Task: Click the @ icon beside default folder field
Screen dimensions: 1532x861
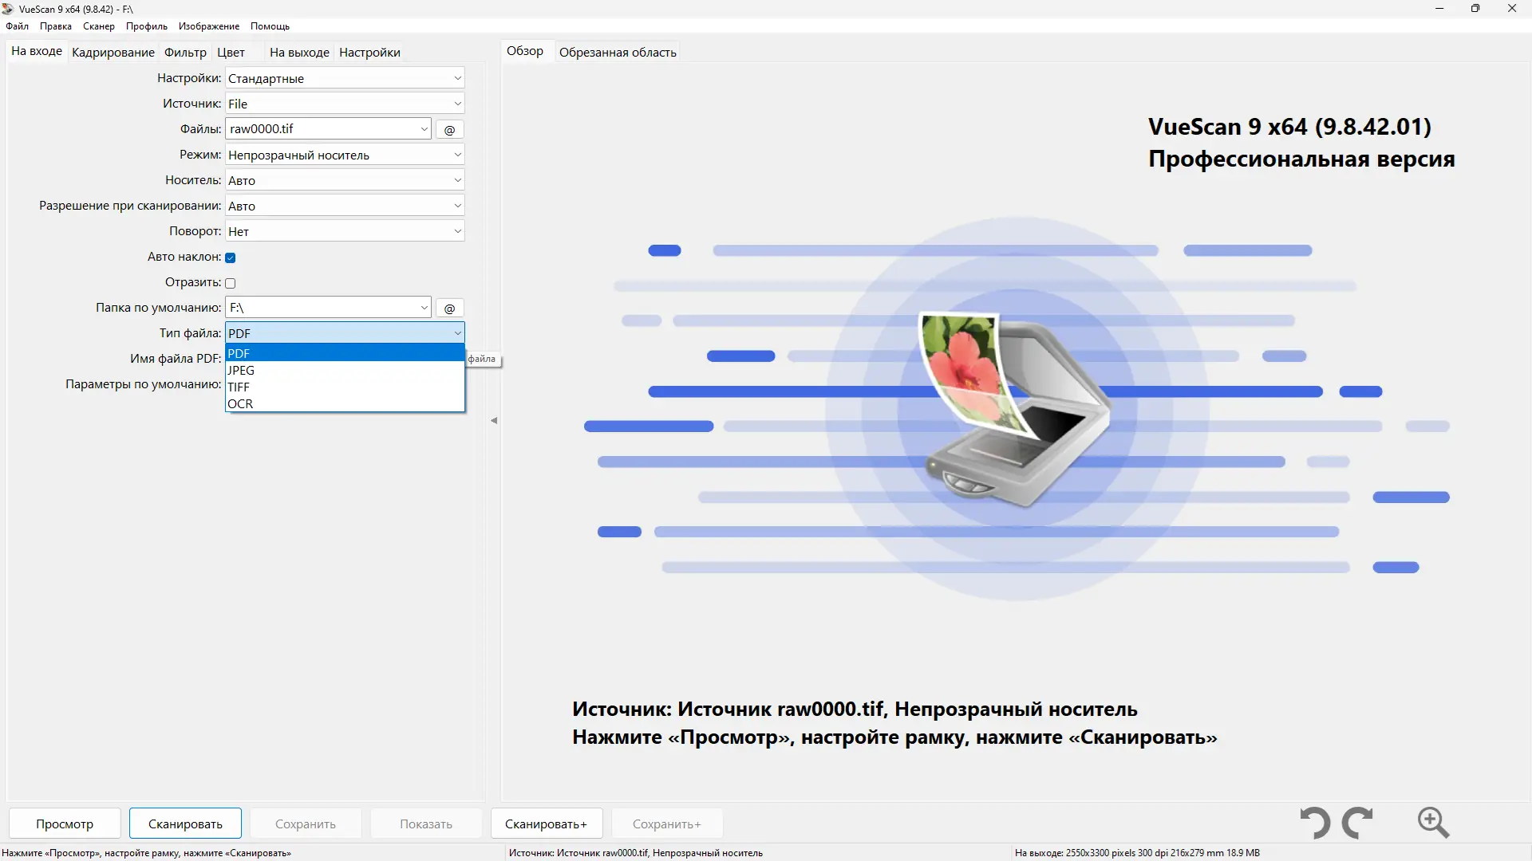Action: tap(449, 308)
